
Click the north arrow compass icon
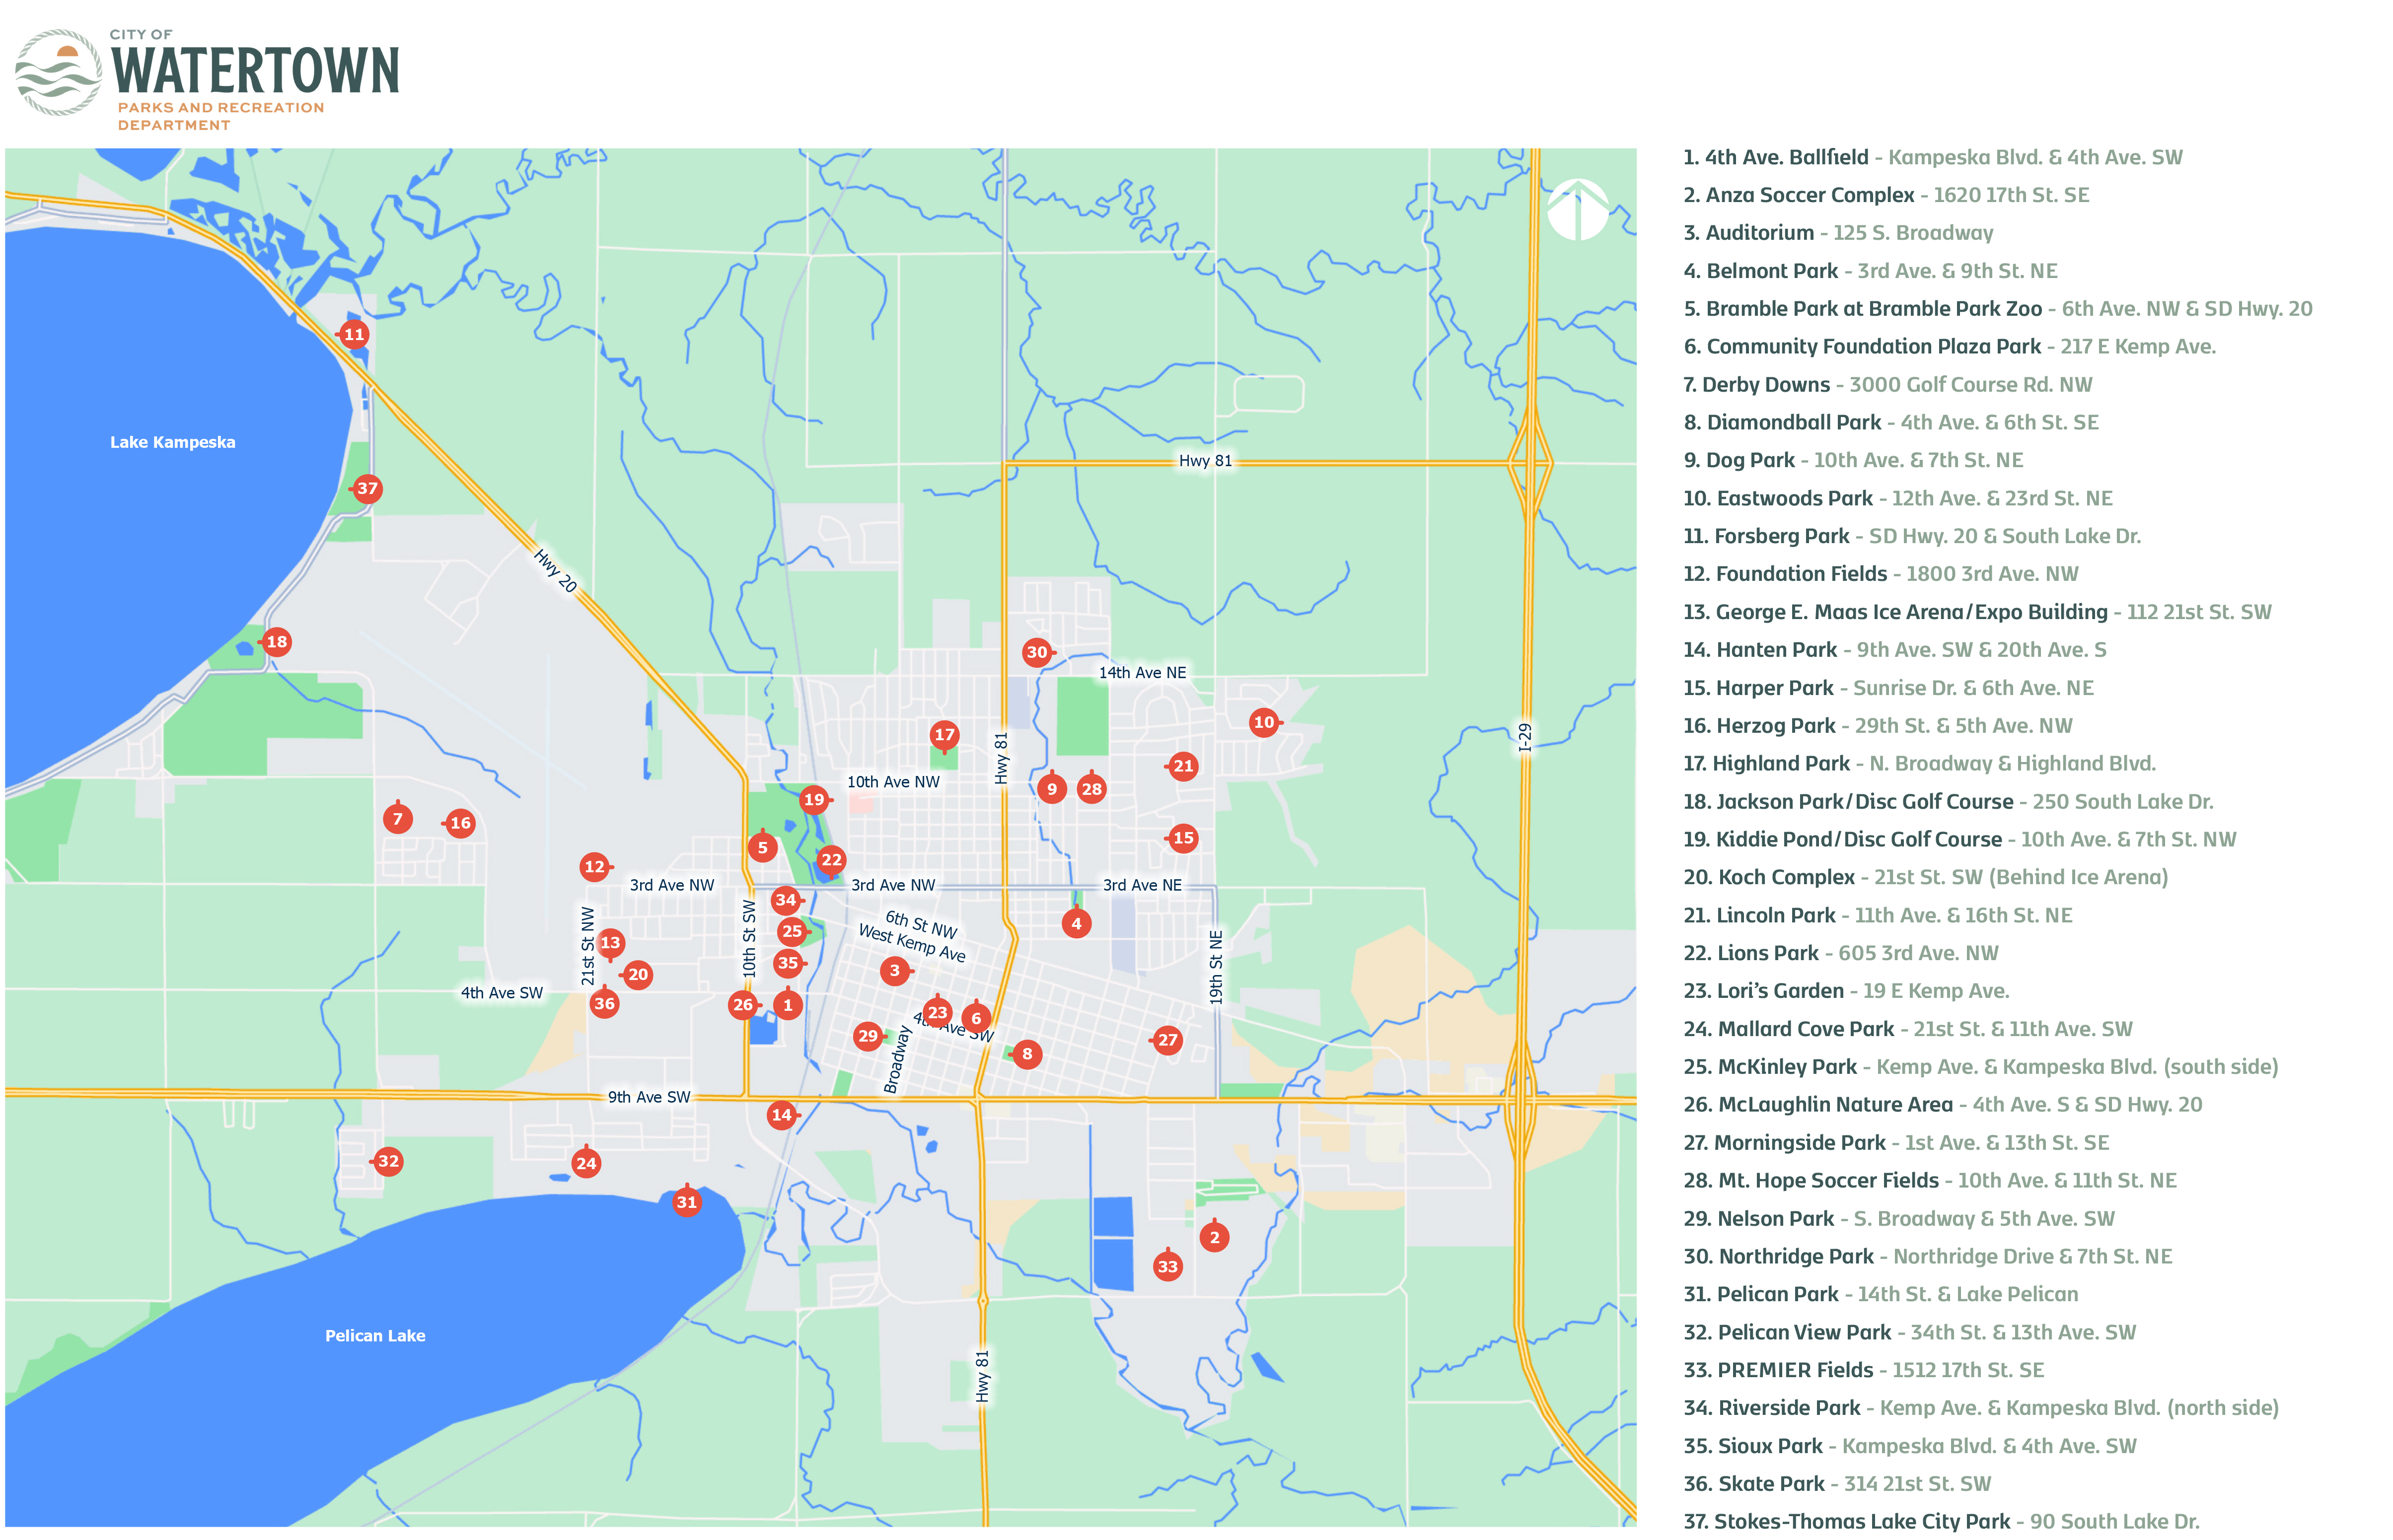pyautogui.click(x=1577, y=210)
